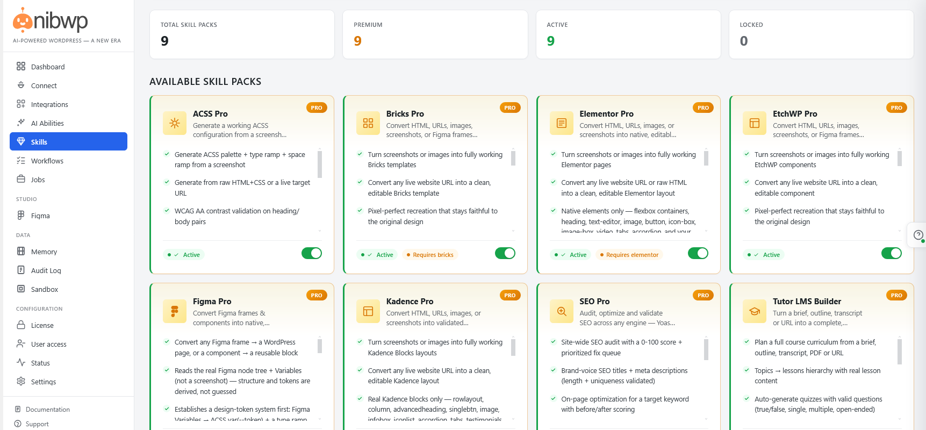
Task: Click the Audit Log document icon
Action: pyautogui.click(x=21, y=270)
